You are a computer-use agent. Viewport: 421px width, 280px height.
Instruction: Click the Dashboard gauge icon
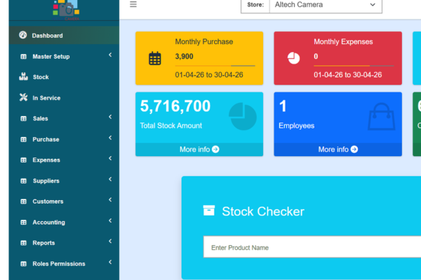click(23, 35)
